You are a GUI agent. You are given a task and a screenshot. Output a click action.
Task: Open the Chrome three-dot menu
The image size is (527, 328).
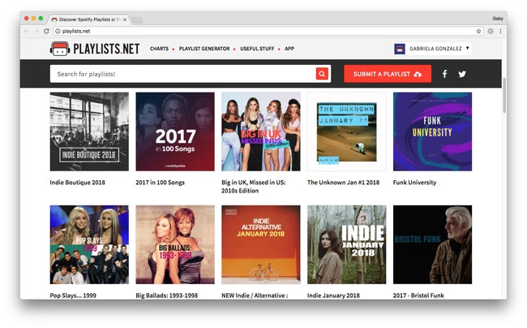500,31
